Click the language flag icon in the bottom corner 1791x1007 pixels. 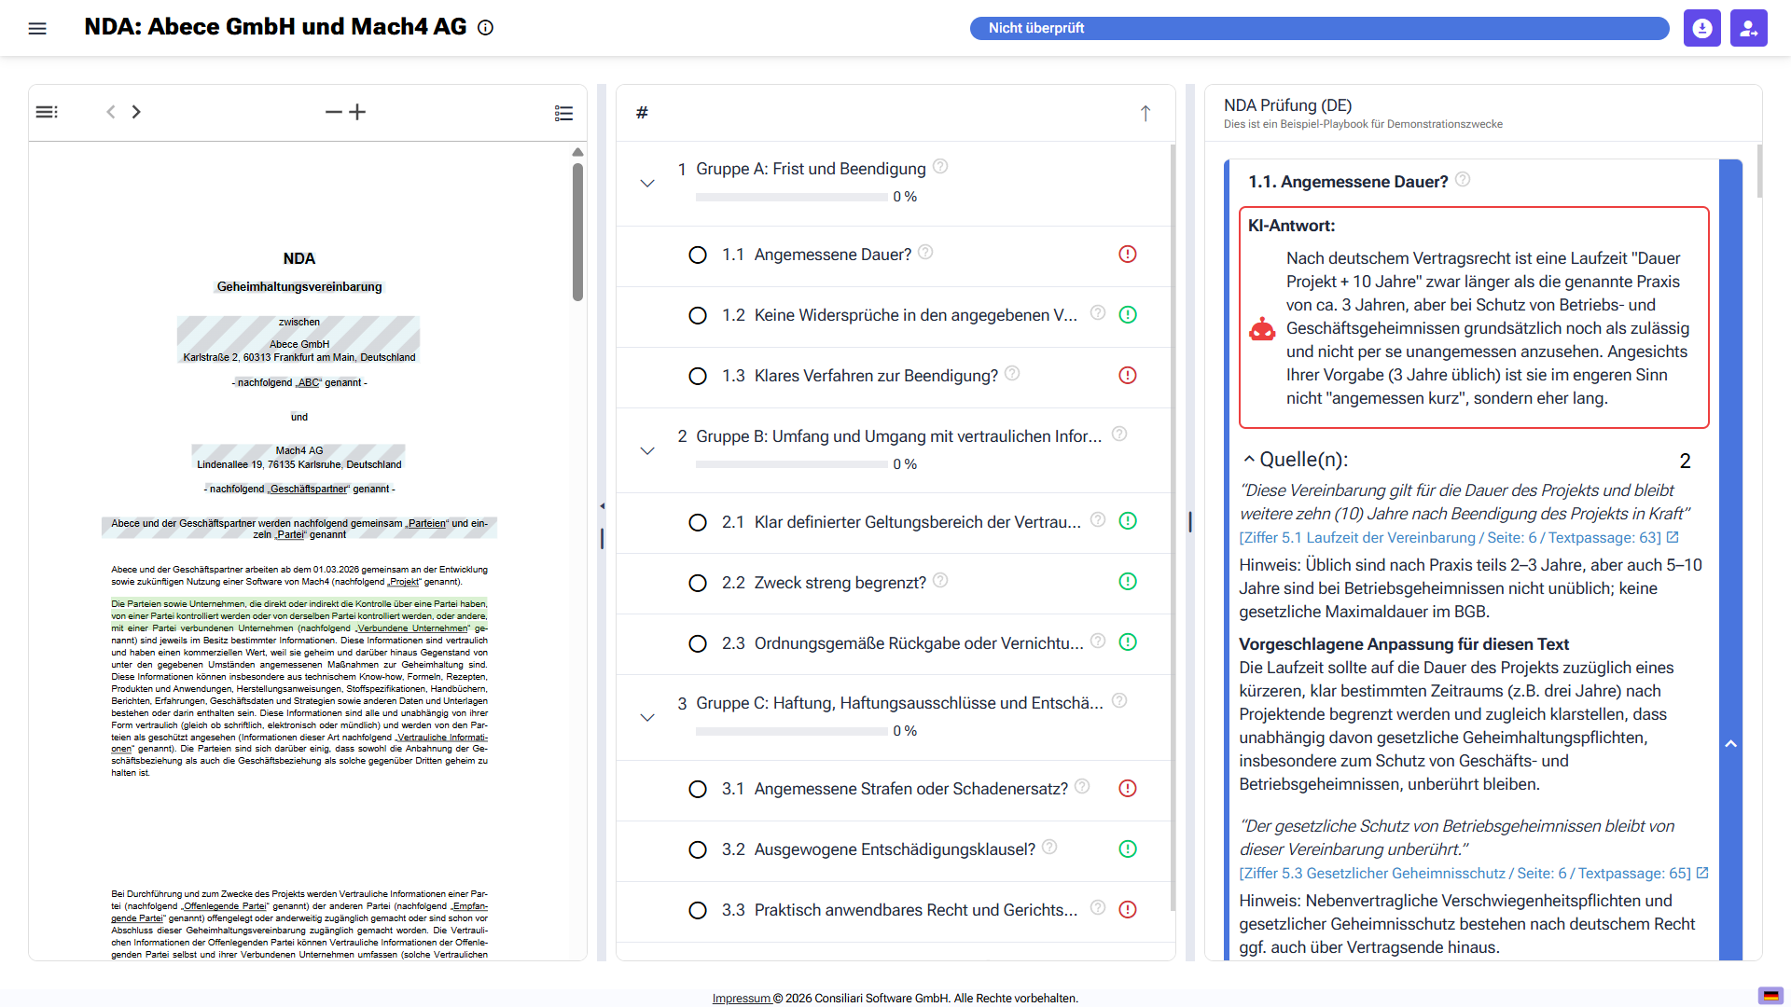tap(1770, 995)
